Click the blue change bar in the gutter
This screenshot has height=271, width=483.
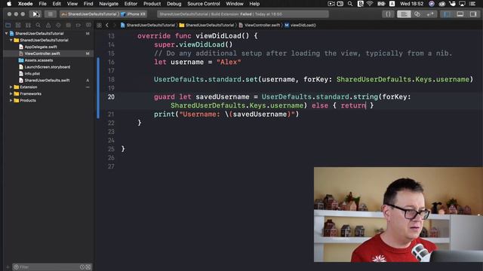[98, 88]
